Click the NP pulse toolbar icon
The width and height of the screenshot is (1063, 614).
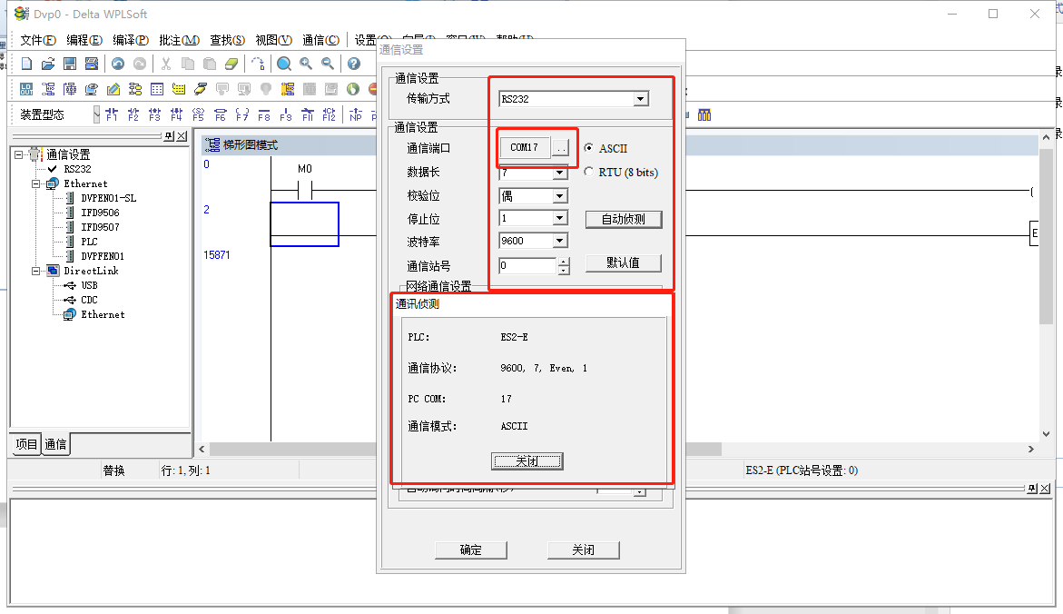(x=356, y=114)
